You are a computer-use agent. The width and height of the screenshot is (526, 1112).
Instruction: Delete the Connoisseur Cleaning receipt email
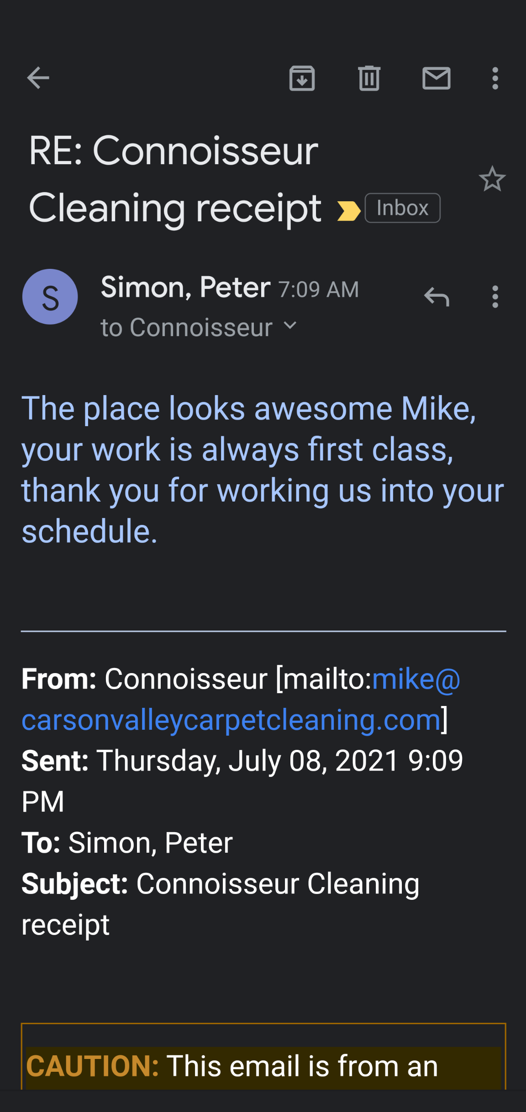369,78
